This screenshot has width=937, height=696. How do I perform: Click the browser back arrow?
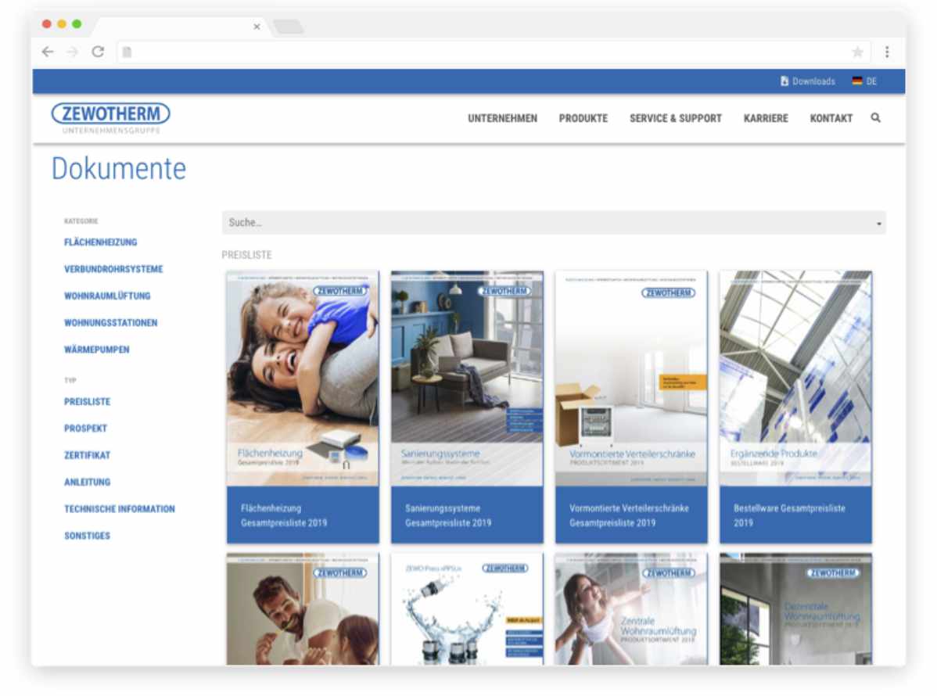click(x=47, y=52)
